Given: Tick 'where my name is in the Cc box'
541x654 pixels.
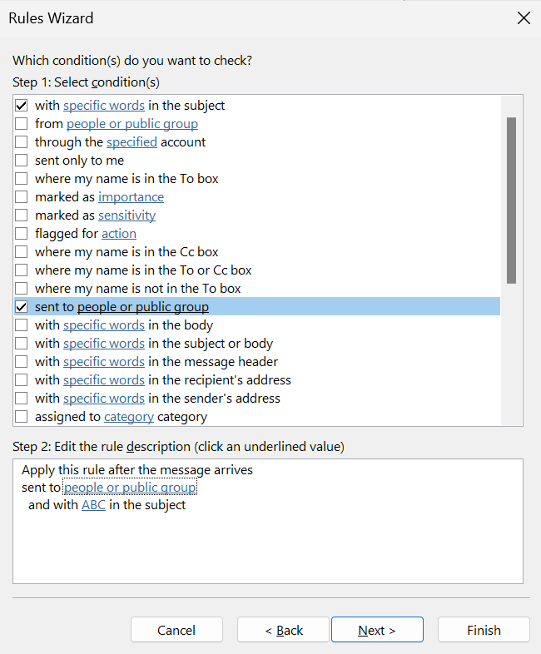Looking at the screenshot, I should tap(22, 252).
